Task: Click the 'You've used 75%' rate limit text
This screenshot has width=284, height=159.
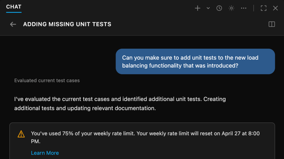Action: [x=145, y=134]
